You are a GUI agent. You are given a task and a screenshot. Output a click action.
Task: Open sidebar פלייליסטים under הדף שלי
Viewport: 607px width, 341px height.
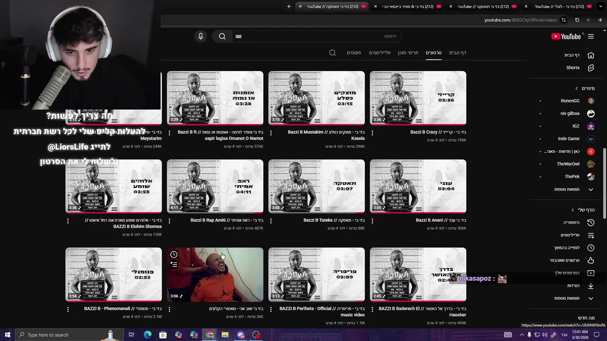pos(577,235)
